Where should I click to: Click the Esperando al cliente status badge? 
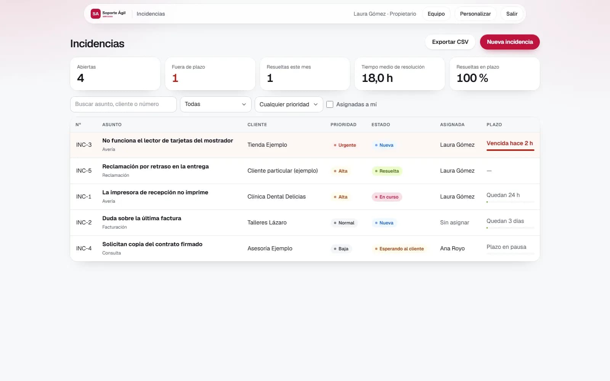[x=399, y=249]
